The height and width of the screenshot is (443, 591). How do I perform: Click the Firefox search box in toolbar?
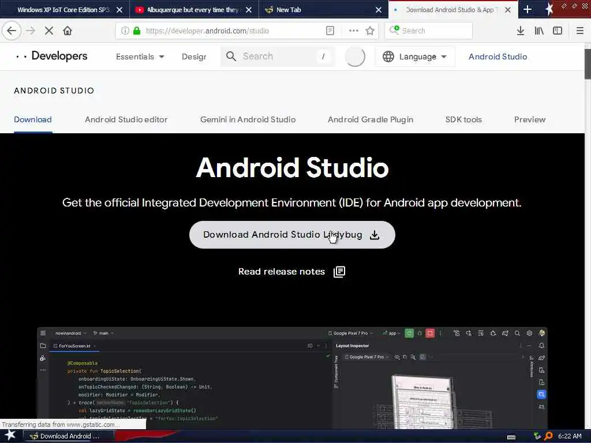click(x=428, y=31)
